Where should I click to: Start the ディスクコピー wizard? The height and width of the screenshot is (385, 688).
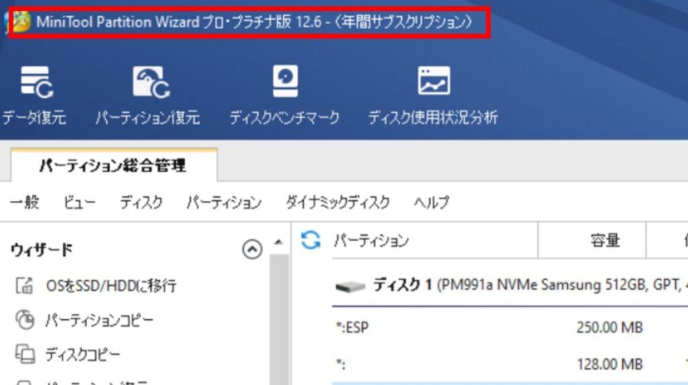point(83,354)
